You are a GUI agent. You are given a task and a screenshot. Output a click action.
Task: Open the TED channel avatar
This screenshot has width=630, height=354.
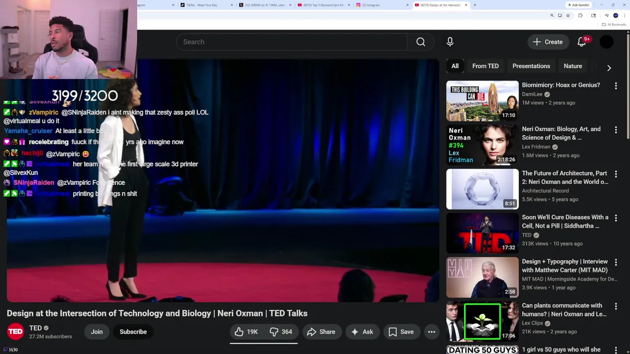pyautogui.click(x=15, y=332)
